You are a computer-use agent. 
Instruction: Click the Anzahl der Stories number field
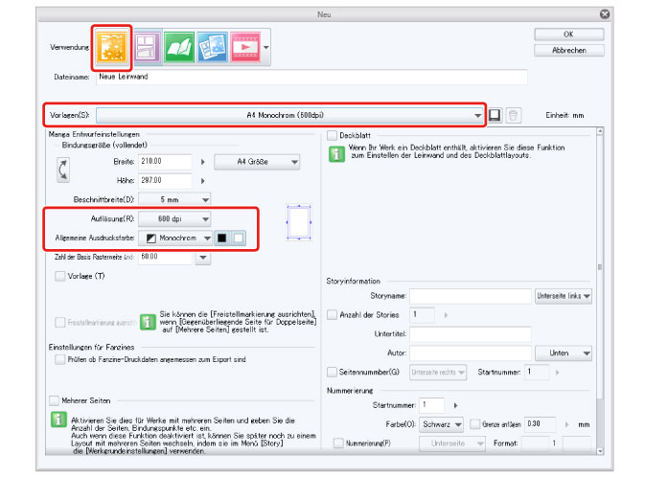tap(422, 315)
